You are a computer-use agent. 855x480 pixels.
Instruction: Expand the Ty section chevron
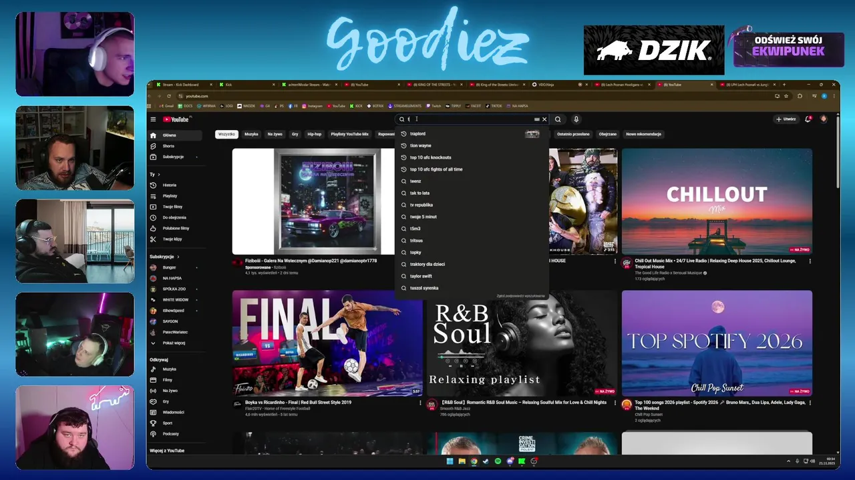(159, 175)
